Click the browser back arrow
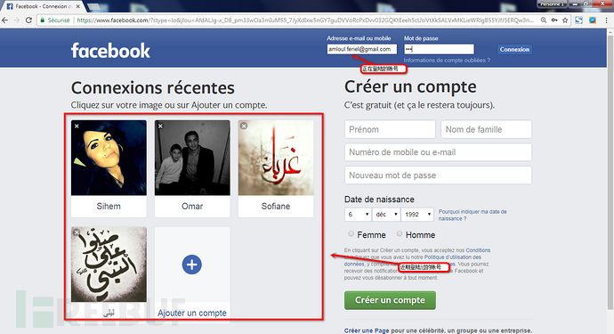This screenshot has height=334, width=614. [x=4, y=20]
